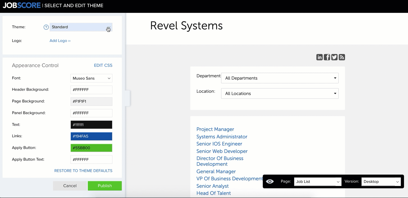Open the Font dropdown showing Museo Sans
This screenshot has height=198, width=408.
[91, 78]
